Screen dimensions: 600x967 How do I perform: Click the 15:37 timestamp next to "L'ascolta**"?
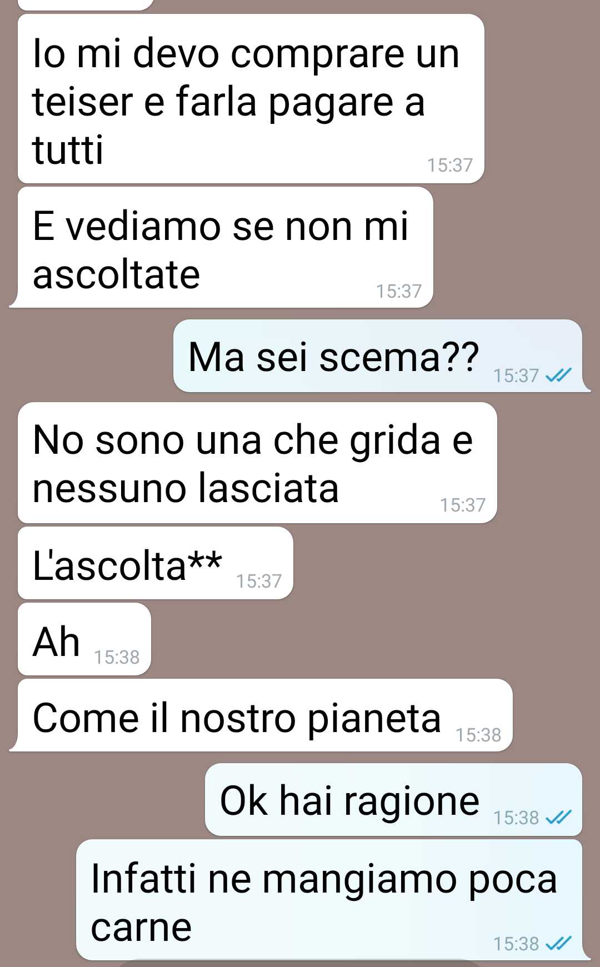[x=259, y=581]
